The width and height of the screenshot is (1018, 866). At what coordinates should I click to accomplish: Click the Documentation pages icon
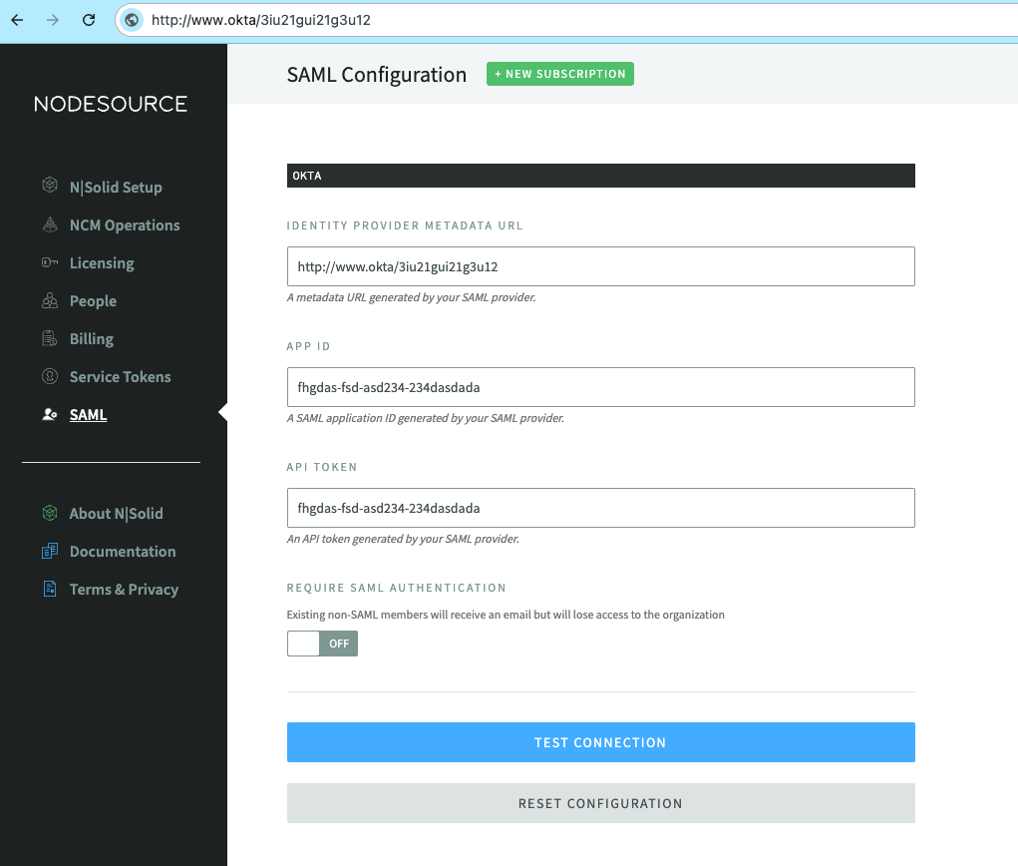(x=50, y=551)
